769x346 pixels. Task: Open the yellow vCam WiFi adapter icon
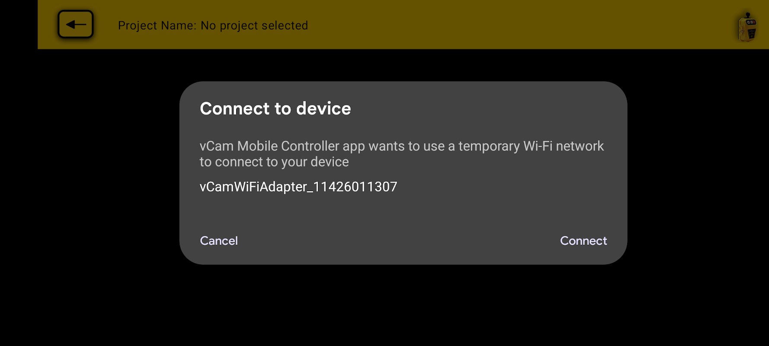747,27
